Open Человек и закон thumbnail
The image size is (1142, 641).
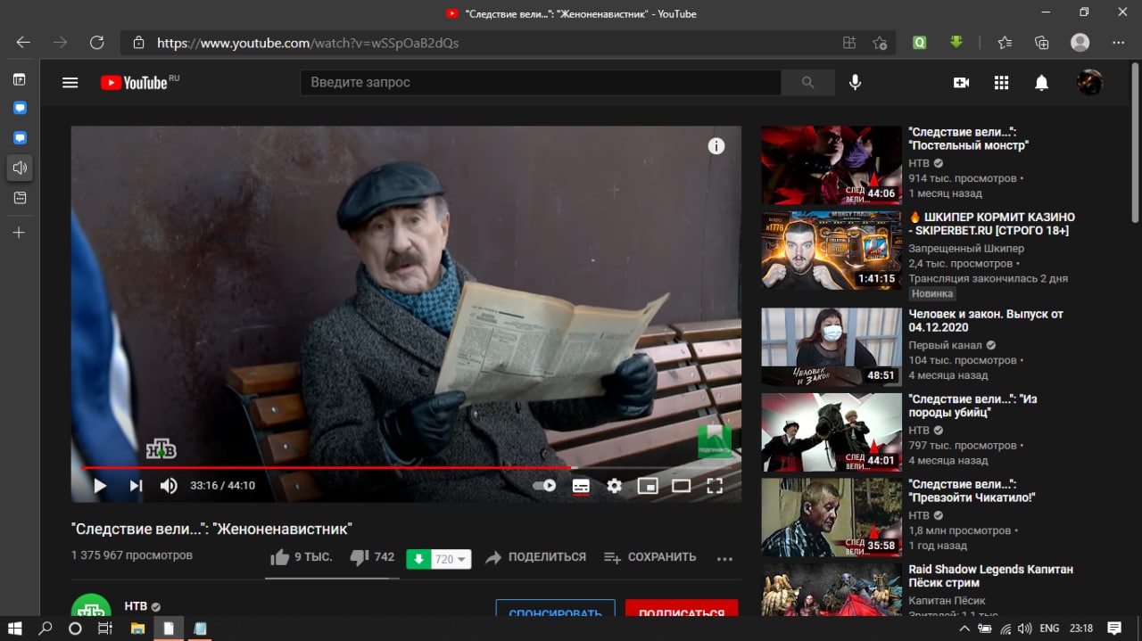coord(832,347)
